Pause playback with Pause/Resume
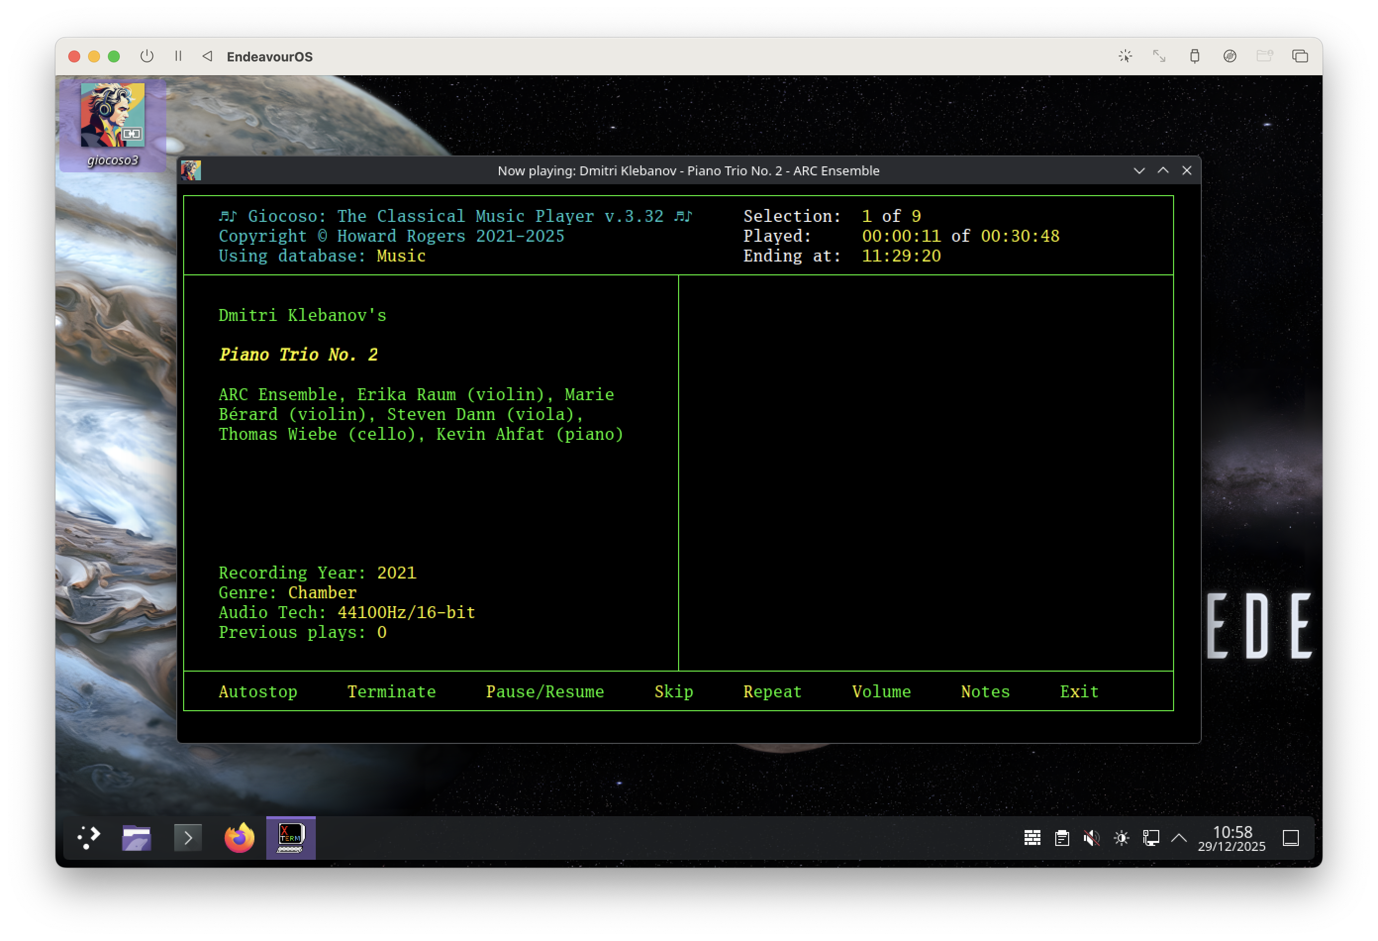Image resolution: width=1378 pixels, height=941 pixels. coord(545,691)
